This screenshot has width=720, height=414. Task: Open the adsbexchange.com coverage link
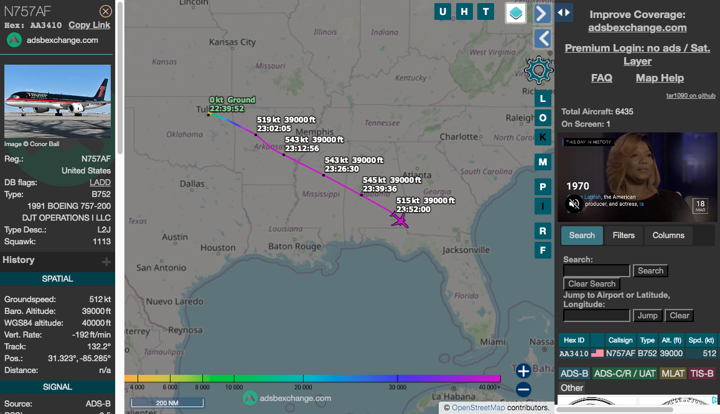(x=637, y=27)
